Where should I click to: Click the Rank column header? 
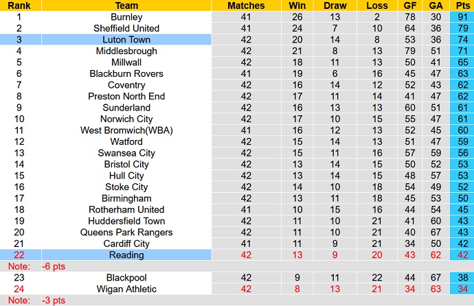[x=19, y=5]
